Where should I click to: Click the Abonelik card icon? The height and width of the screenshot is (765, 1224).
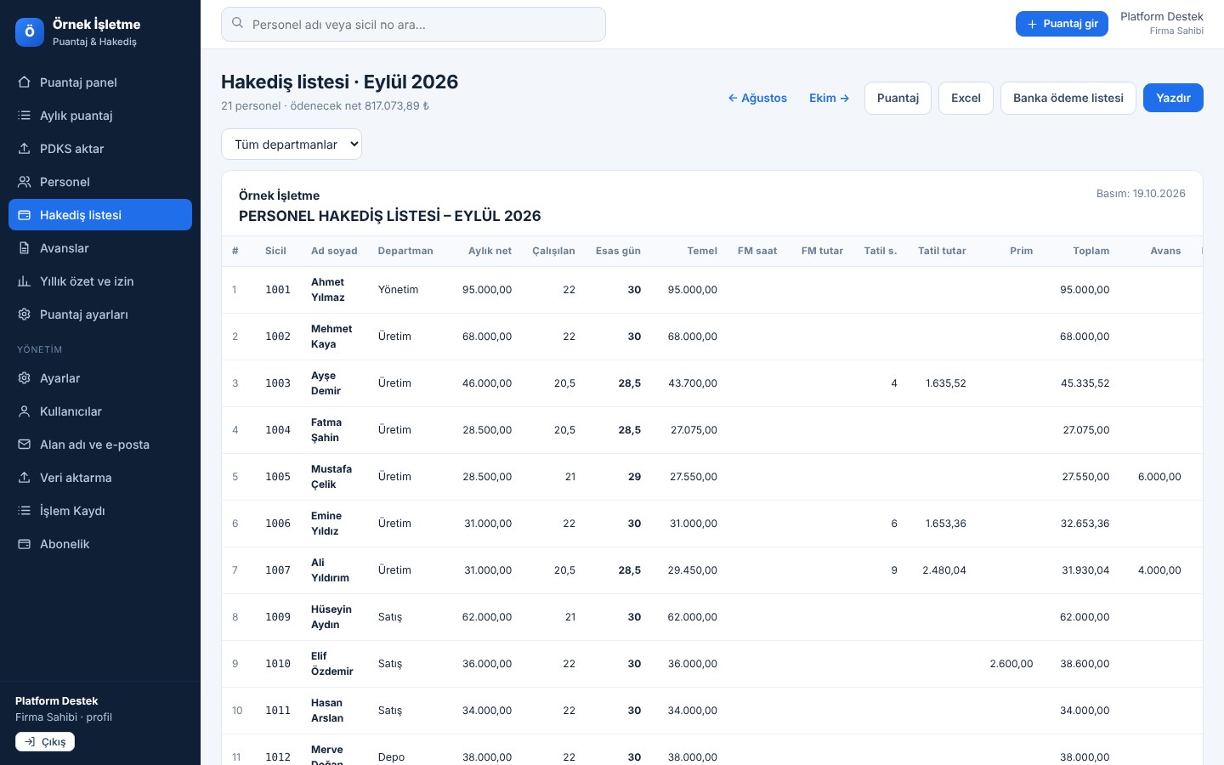point(24,544)
